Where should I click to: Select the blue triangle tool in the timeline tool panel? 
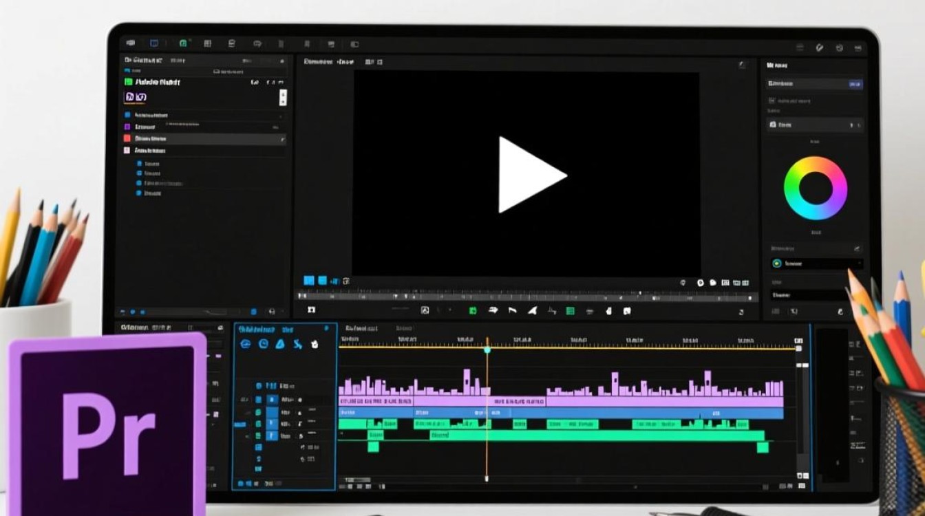(280, 344)
